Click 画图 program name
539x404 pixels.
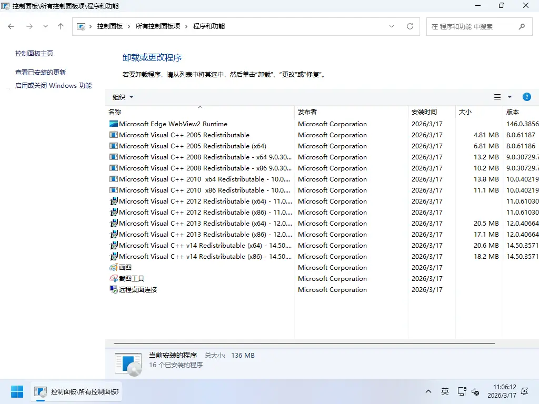click(125, 267)
